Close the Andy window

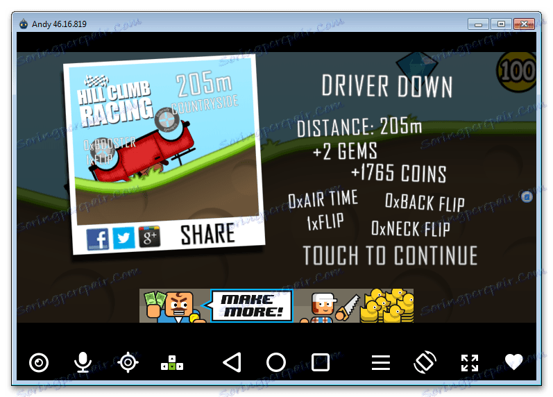coord(524,24)
